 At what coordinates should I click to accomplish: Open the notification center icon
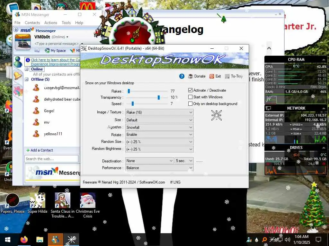click(x=318, y=240)
